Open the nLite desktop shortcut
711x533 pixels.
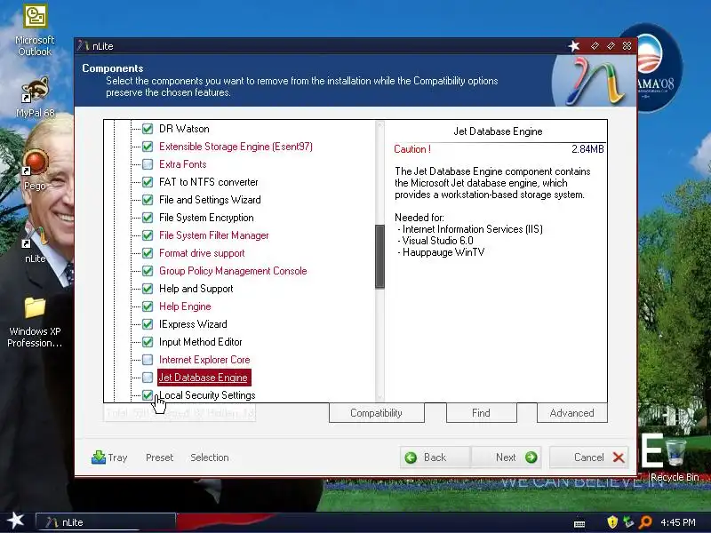[35, 243]
